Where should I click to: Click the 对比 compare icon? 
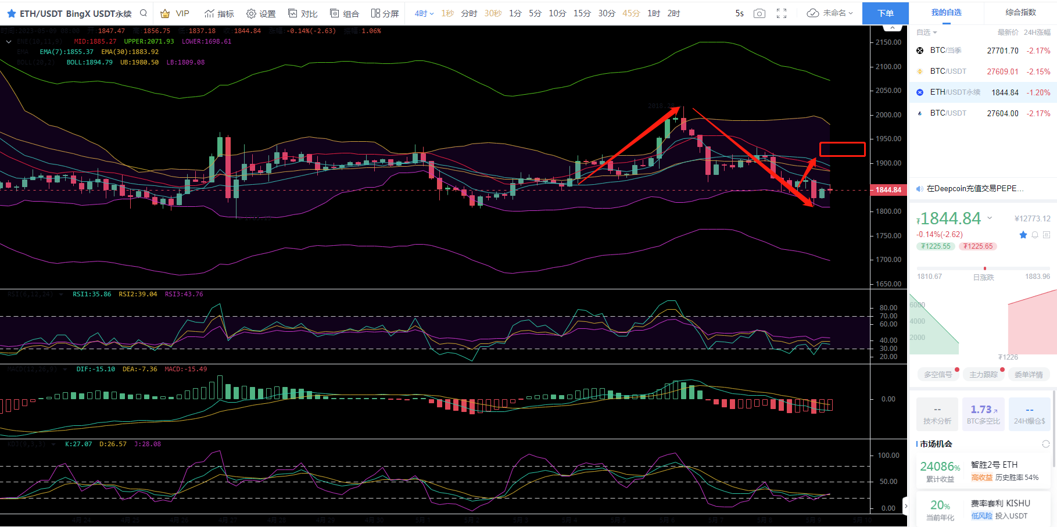click(x=303, y=13)
